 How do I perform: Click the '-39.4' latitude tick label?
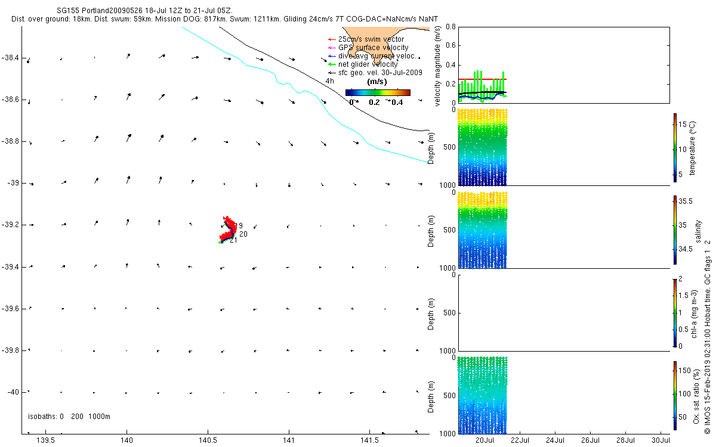point(11,266)
